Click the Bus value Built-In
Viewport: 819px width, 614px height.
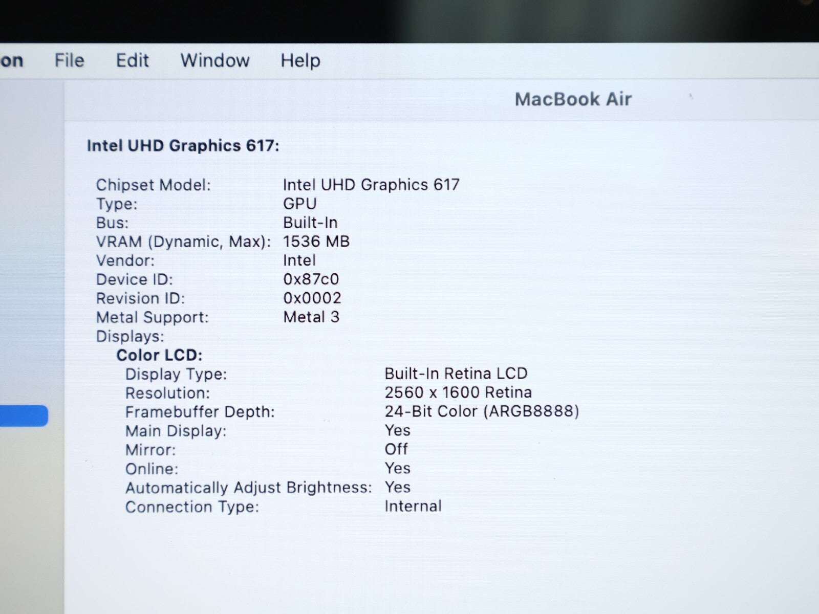pos(310,223)
